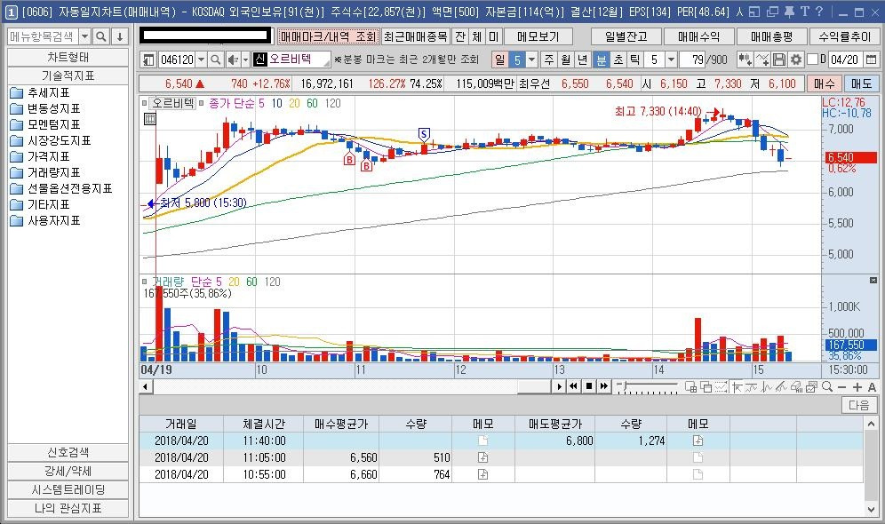Click the eraser tool icon in bottom toolbar

tap(797, 386)
